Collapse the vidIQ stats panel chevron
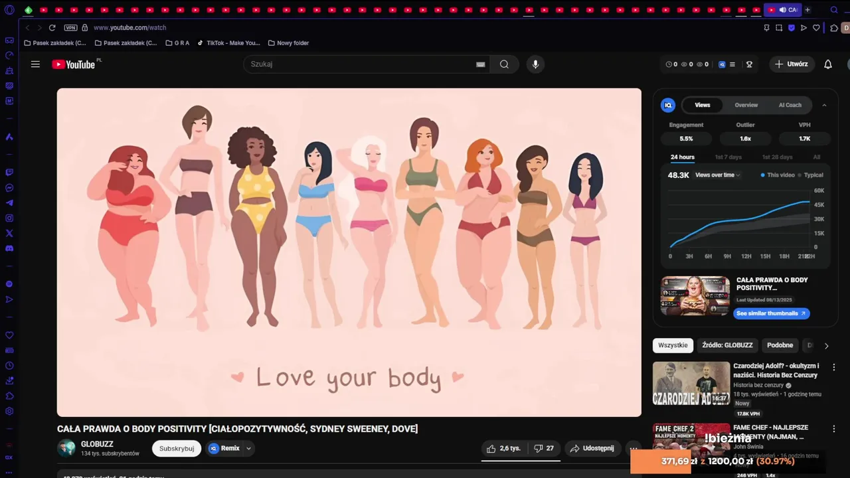This screenshot has width=850, height=478. pyautogui.click(x=824, y=105)
